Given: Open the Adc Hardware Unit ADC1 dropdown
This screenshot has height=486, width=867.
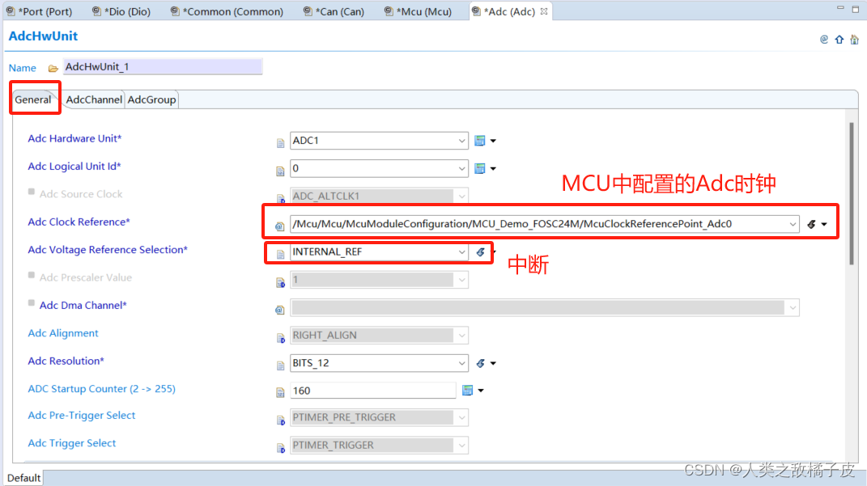Looking at the screenshot, I should [x=460, y=140].
